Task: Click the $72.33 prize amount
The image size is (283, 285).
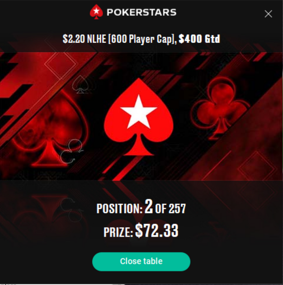Action: (x=157, y=230)
